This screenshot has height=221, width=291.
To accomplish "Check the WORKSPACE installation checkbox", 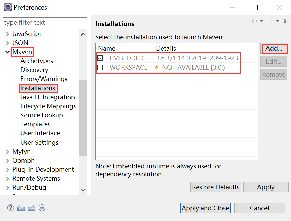I will click(x=100, y=67).
